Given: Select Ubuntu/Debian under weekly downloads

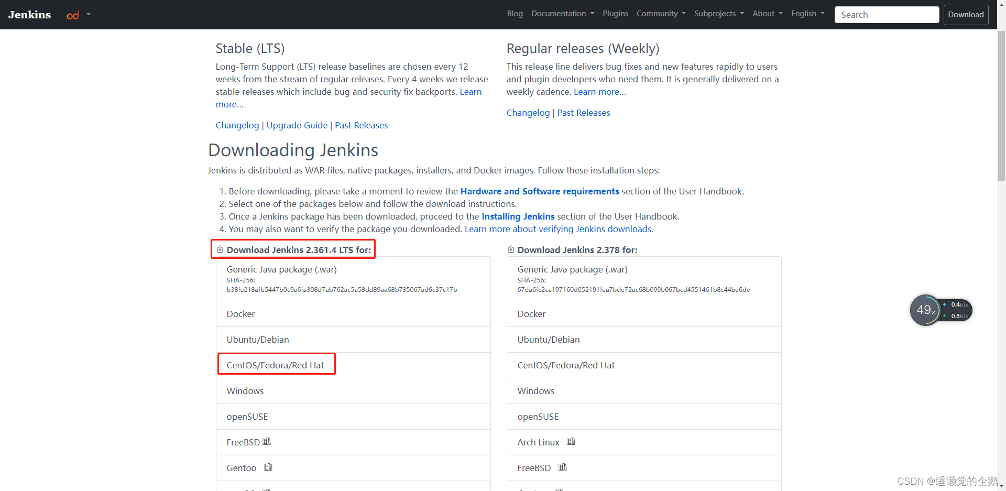Looking at the screenshot, I should pos(644,340).
